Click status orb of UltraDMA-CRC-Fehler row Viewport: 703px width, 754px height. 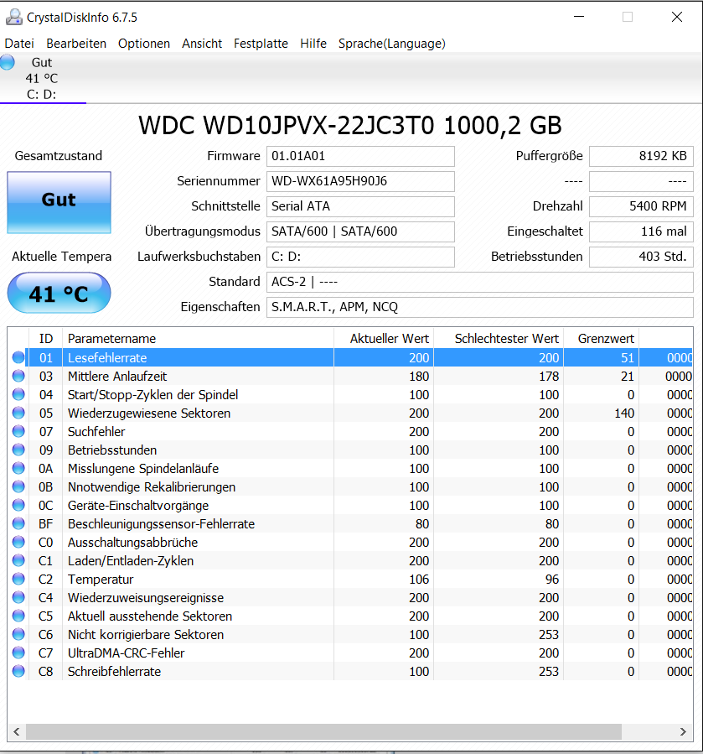pyautogui.click(x=18, y=653)
